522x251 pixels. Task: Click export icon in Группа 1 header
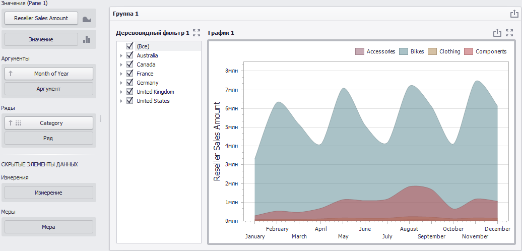point(514,14)
